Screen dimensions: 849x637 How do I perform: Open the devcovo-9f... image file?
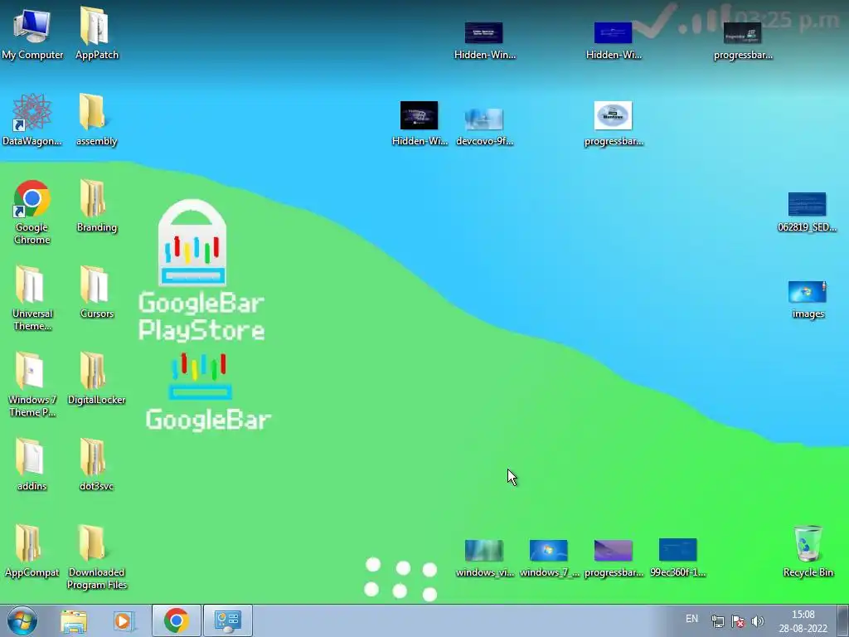484,127
